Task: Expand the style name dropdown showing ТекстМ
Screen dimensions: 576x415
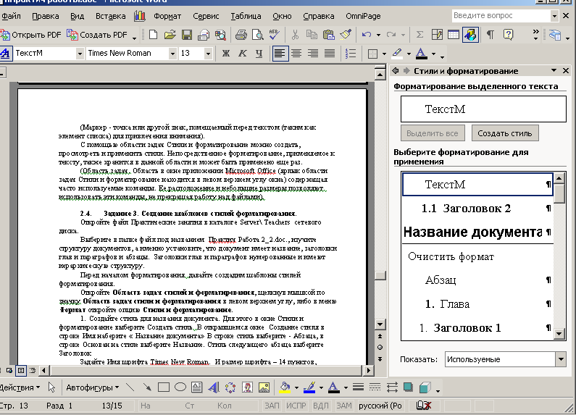Action: click(80, 54)
